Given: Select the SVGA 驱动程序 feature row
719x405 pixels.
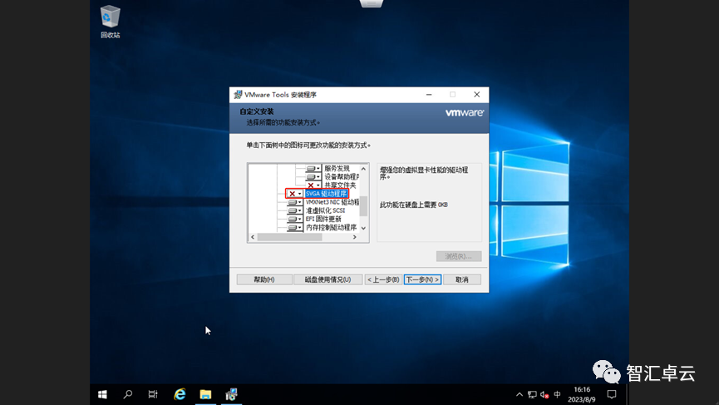Looking at the screenshot, I should click(x=327, y=194).
